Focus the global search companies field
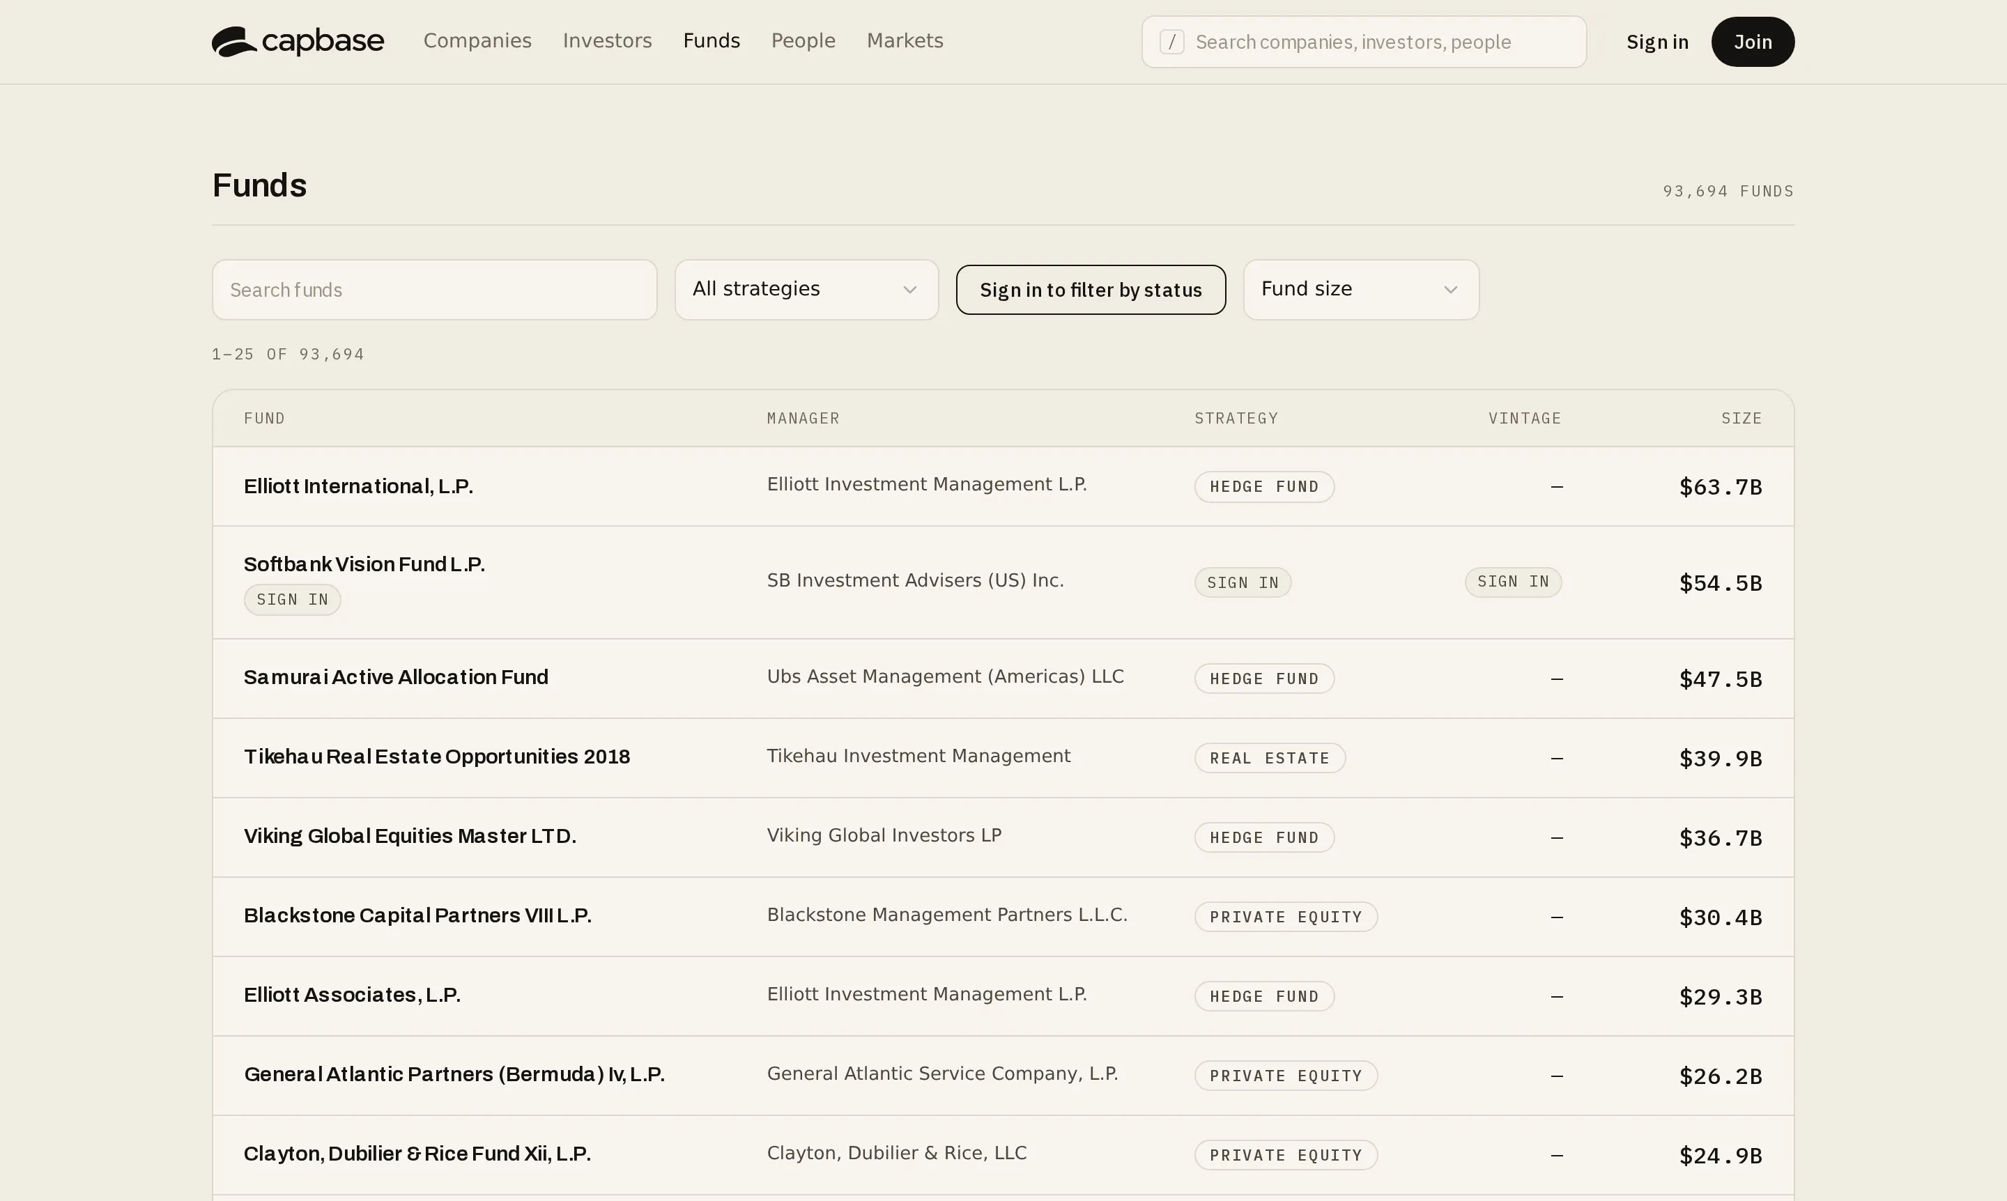The width and height of the screenshot is (2007, 1201). 1364,41
